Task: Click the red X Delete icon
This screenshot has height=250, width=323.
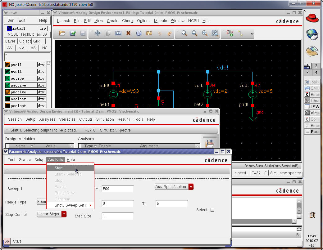Action: [128, 33]
